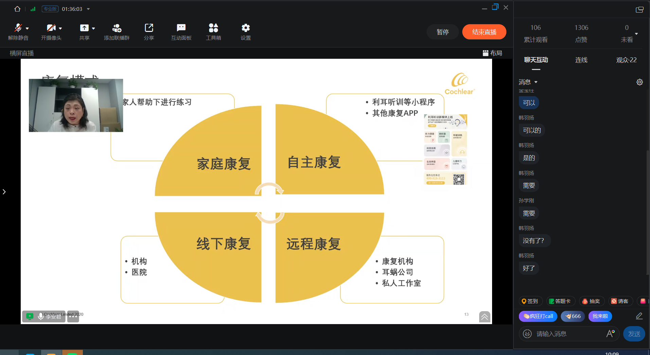Turn on the camera
The height and width of the screenshot is (355, 650).
(x=51, y=28)
